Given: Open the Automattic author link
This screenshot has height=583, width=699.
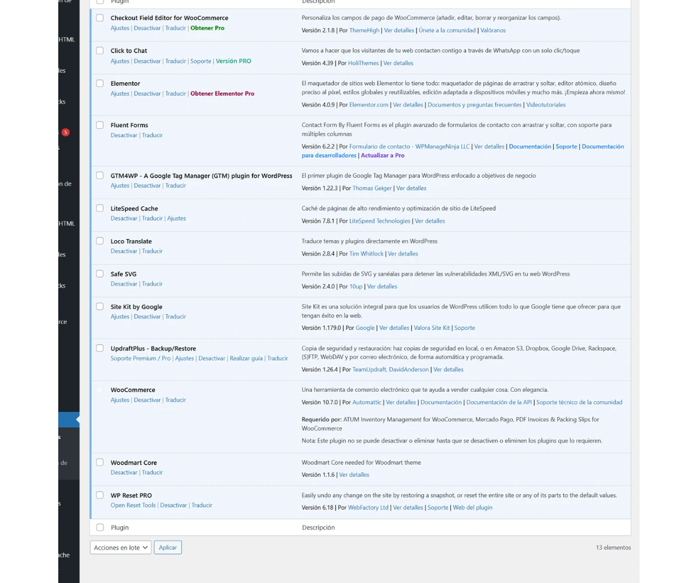Looking at the screenshot, I should [x=367, y=402].
